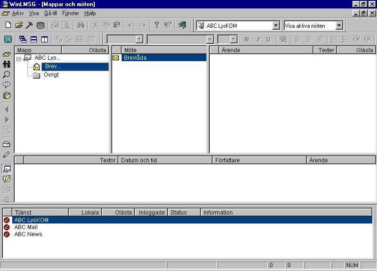Toggle Italic formatting button
Image resolution: width=377 pixels, height=271 pixels.
click(x=258, y=40)
